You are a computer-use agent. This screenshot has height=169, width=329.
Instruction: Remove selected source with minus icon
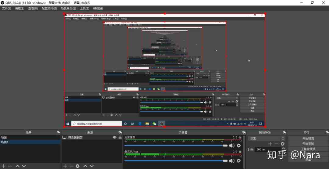[x=71, y=166]
